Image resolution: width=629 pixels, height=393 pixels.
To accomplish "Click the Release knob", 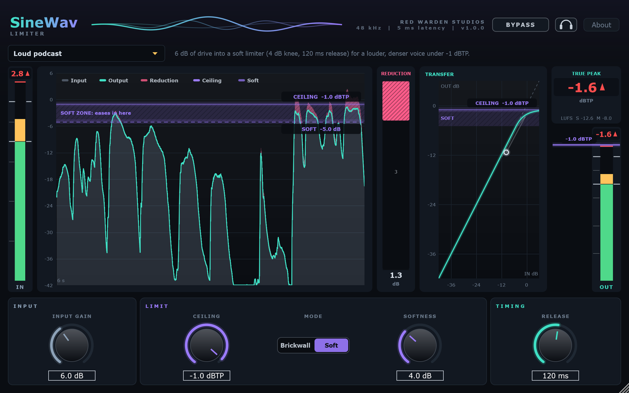I will pyautogui.click(x=555, y=345).
